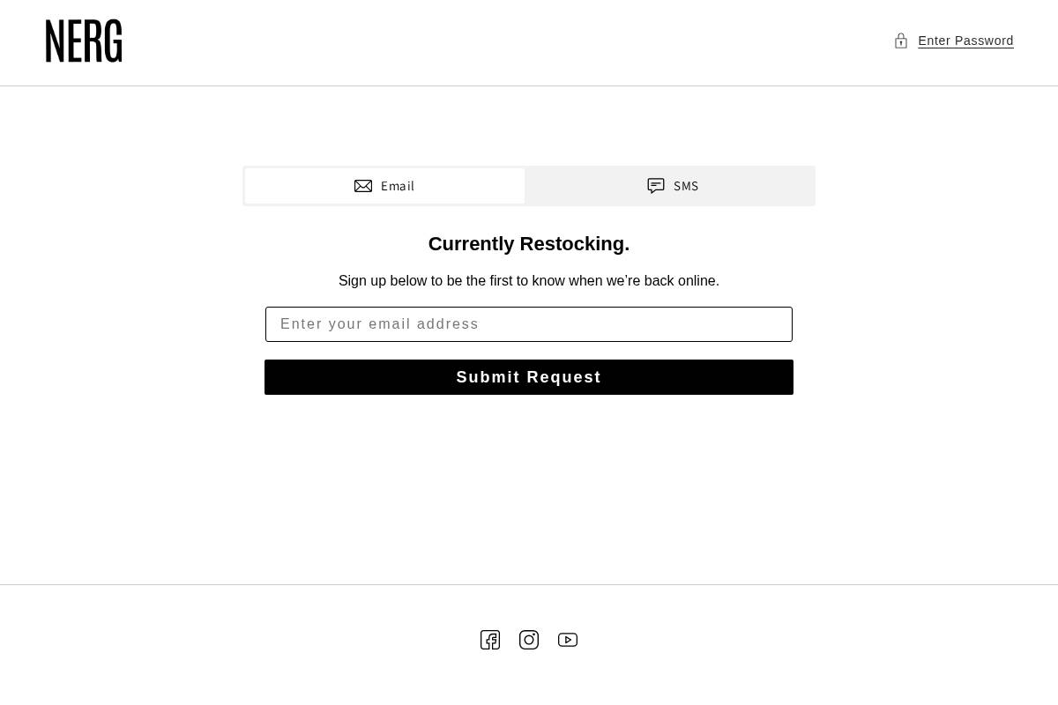This screenshot has height=705, width=1058.
Task: Return to homepage via the NERG wordmark
Action: 84,41
